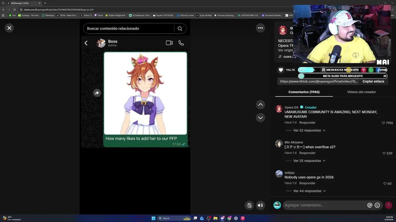Image resolution: width=396 pixels, height=222 pixels.
Task: Toggle the auto-scroll icon beside volume
Action: click(x=250, y=205)
